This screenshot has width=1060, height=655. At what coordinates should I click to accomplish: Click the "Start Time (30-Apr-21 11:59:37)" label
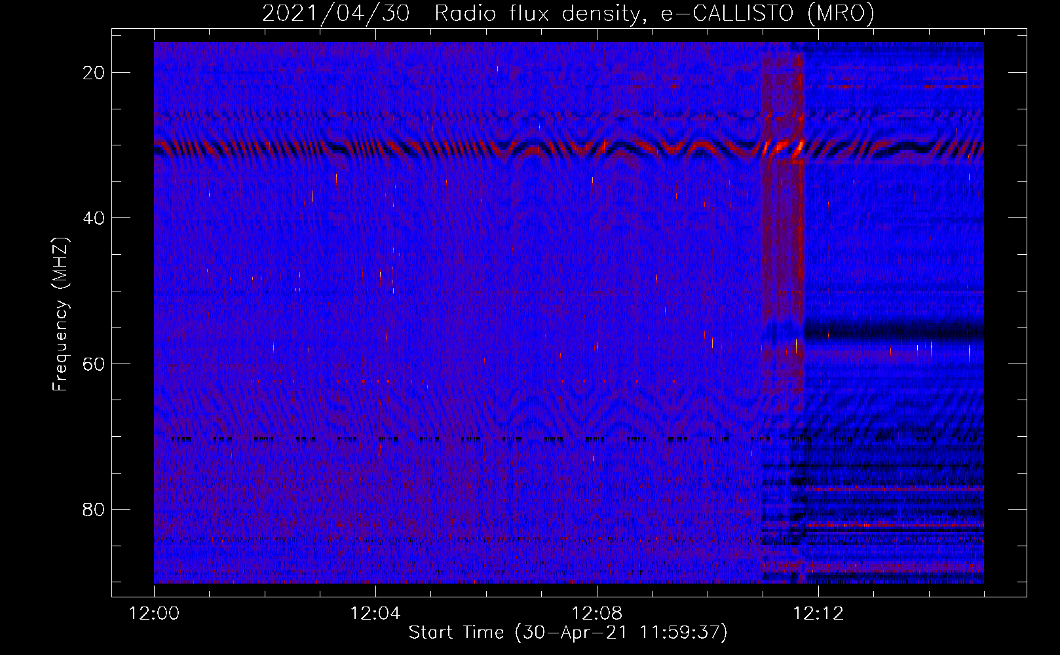tap(568, 633)
